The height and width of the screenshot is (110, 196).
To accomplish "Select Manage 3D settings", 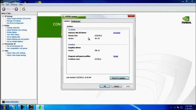I will 14,21.
